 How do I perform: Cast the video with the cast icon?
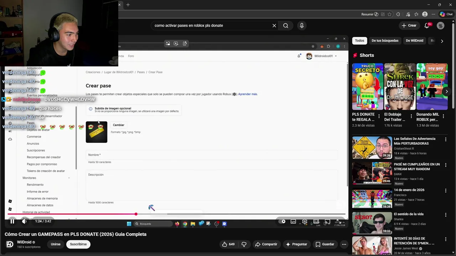pos(327,222)
